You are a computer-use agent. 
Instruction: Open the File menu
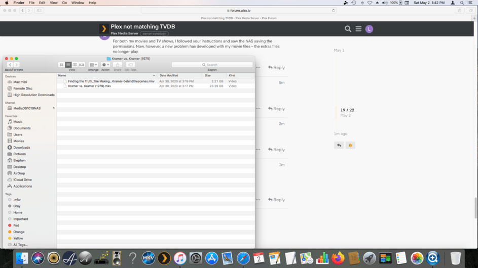pos(32,3)
